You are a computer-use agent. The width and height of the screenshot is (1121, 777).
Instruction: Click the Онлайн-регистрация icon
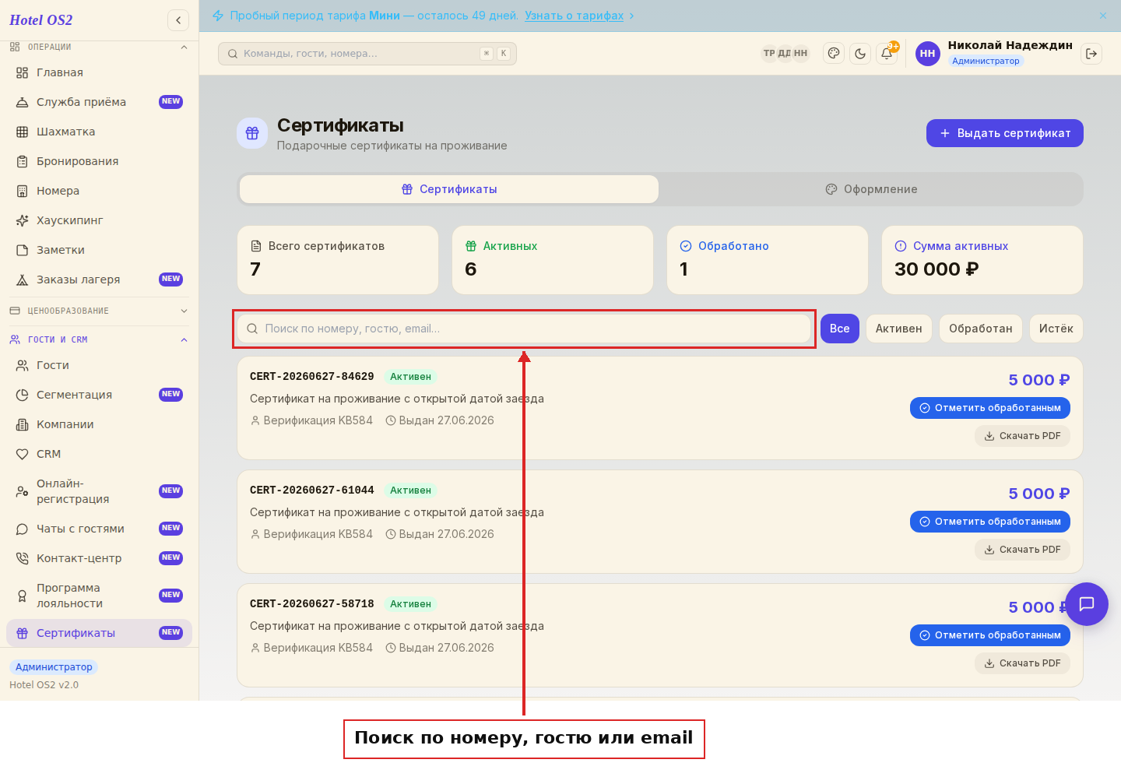(x=22, y=491)
